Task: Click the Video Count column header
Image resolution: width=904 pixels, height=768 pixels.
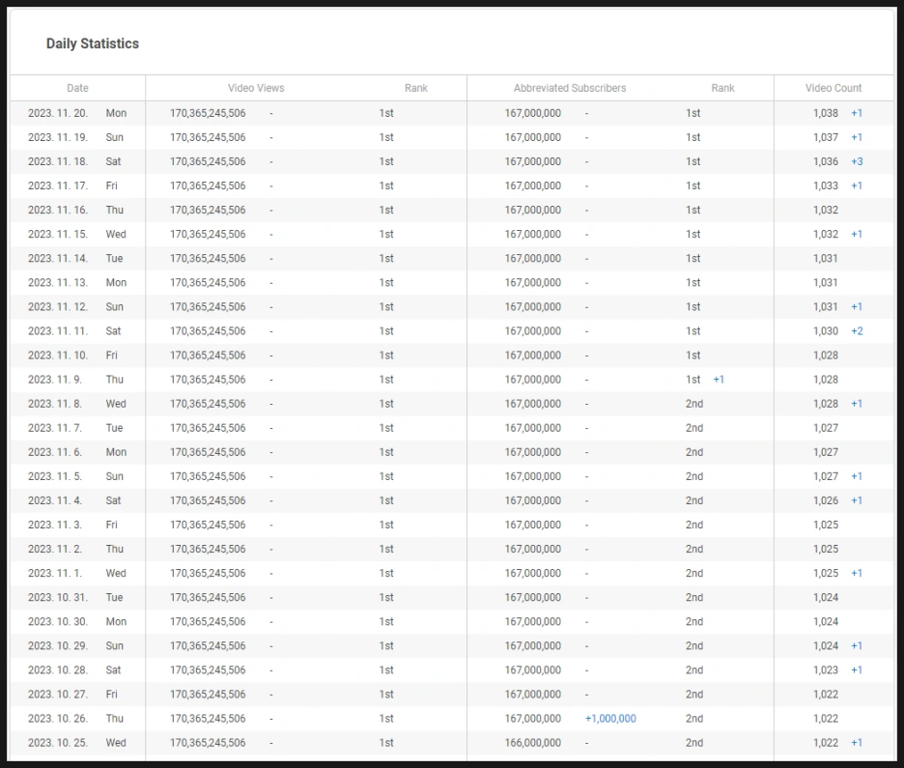Action: click(x=833, y=88)
